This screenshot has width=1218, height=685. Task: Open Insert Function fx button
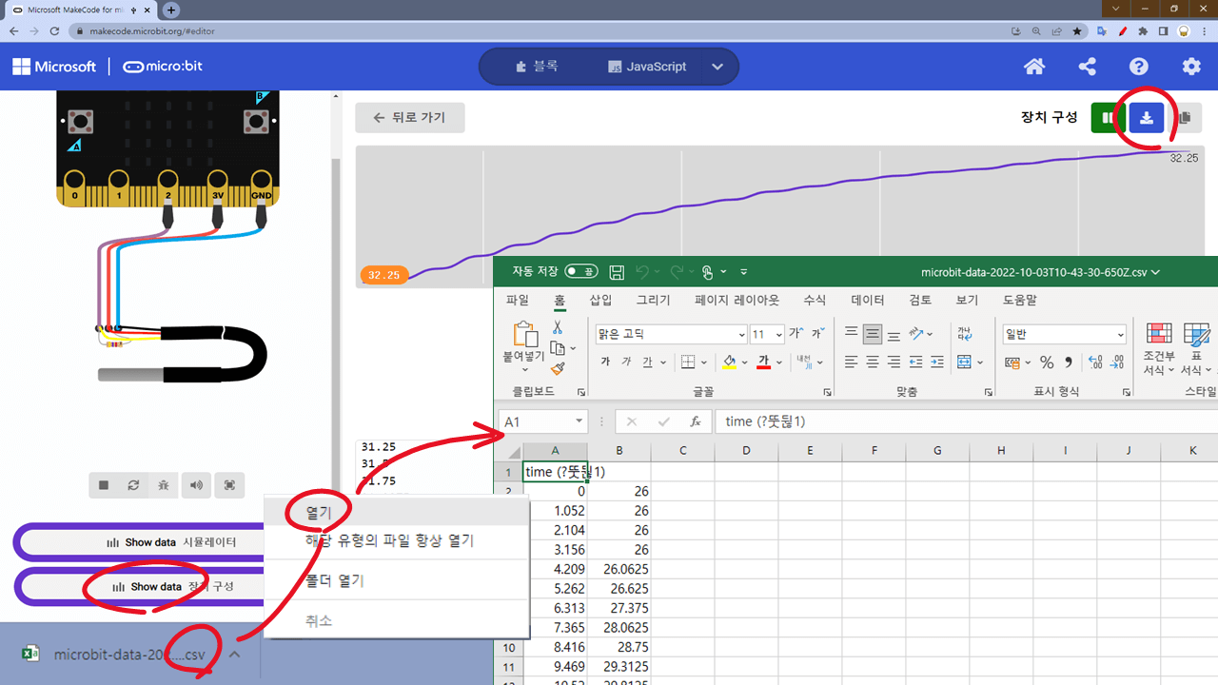click(x=696, y=421)
